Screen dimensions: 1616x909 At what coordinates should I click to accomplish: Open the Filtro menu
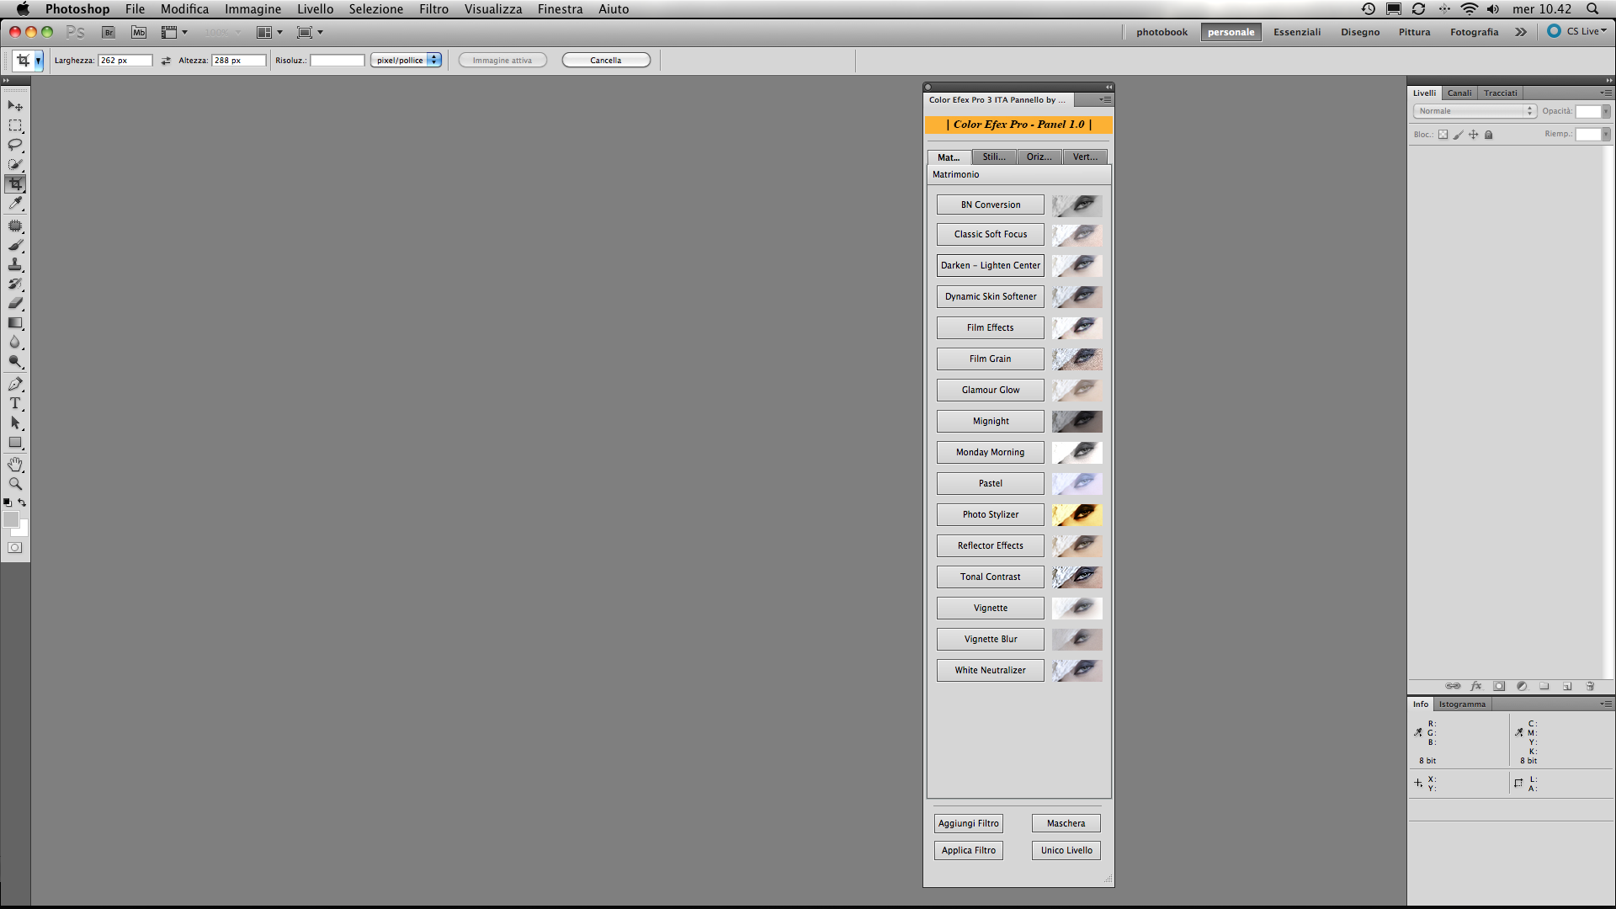[x=433, y=9]
